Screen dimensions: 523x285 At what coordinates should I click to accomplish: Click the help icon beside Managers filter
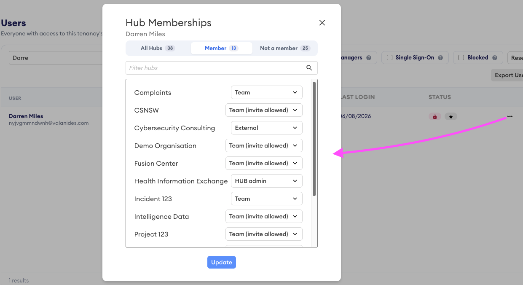369,58
